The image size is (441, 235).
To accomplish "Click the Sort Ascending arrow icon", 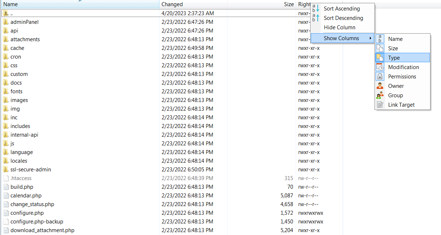I will tap(316, 9).
